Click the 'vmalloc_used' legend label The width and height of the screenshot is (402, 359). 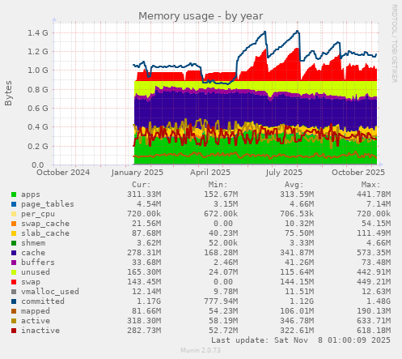(50, 292)
